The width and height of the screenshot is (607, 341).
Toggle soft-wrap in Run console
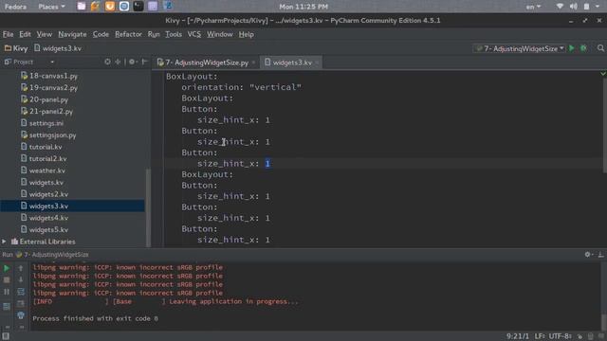pyautogui.click(x=21, y=292)
